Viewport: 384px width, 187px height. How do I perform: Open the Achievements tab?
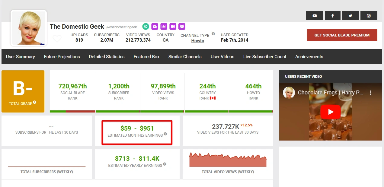309,57
